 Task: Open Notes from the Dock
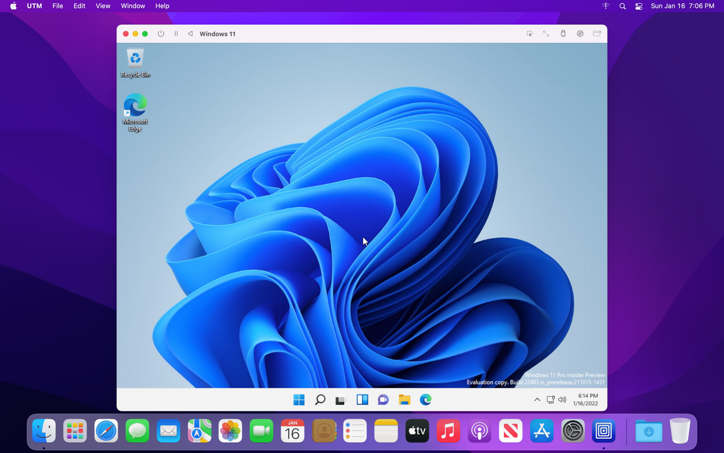click(386, 431)
